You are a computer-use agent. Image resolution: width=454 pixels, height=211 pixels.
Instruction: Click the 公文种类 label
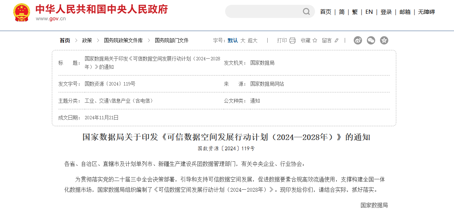235,101
